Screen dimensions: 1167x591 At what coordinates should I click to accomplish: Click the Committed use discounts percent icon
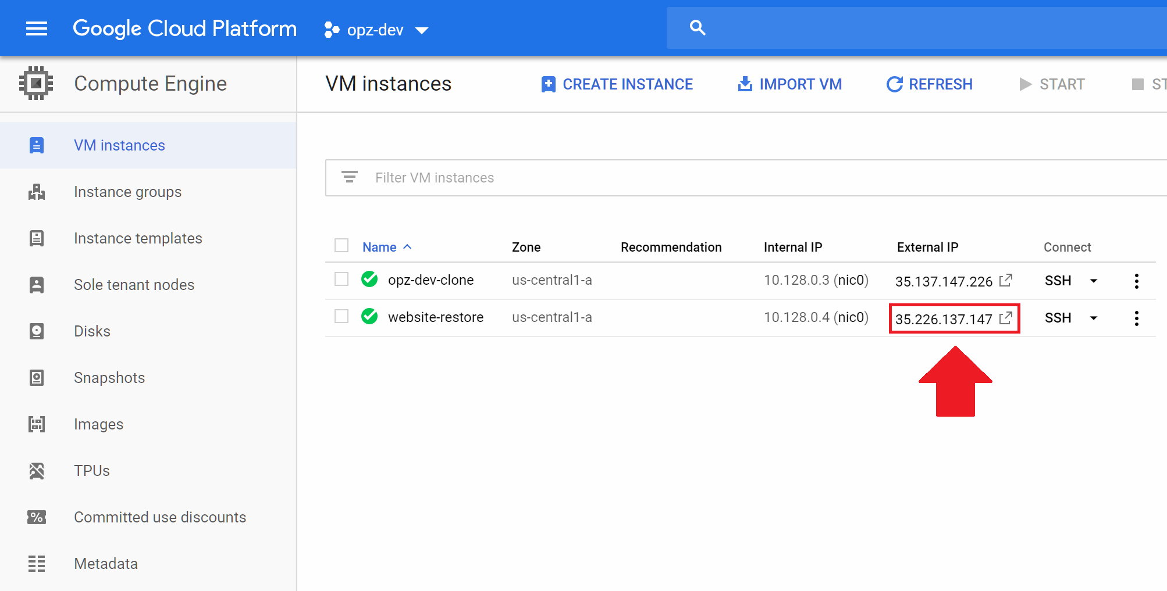(x=37, y=517)
